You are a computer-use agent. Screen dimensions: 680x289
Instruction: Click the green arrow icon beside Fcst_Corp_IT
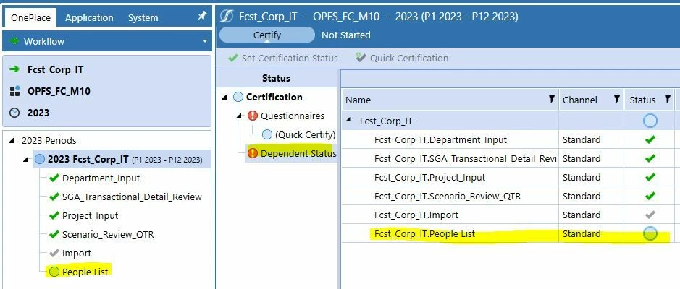(x=14, y=69)
